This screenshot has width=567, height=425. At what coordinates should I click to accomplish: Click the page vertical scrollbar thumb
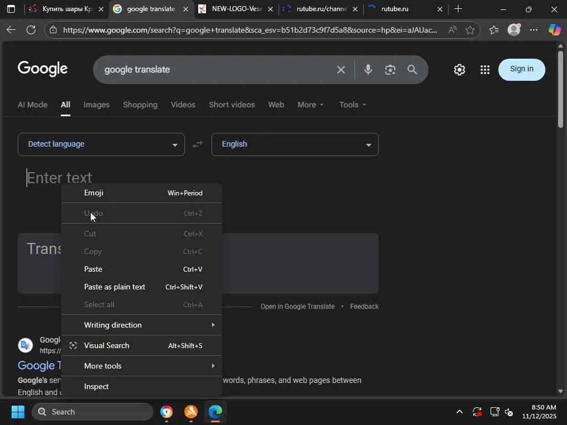pos(560,90)
